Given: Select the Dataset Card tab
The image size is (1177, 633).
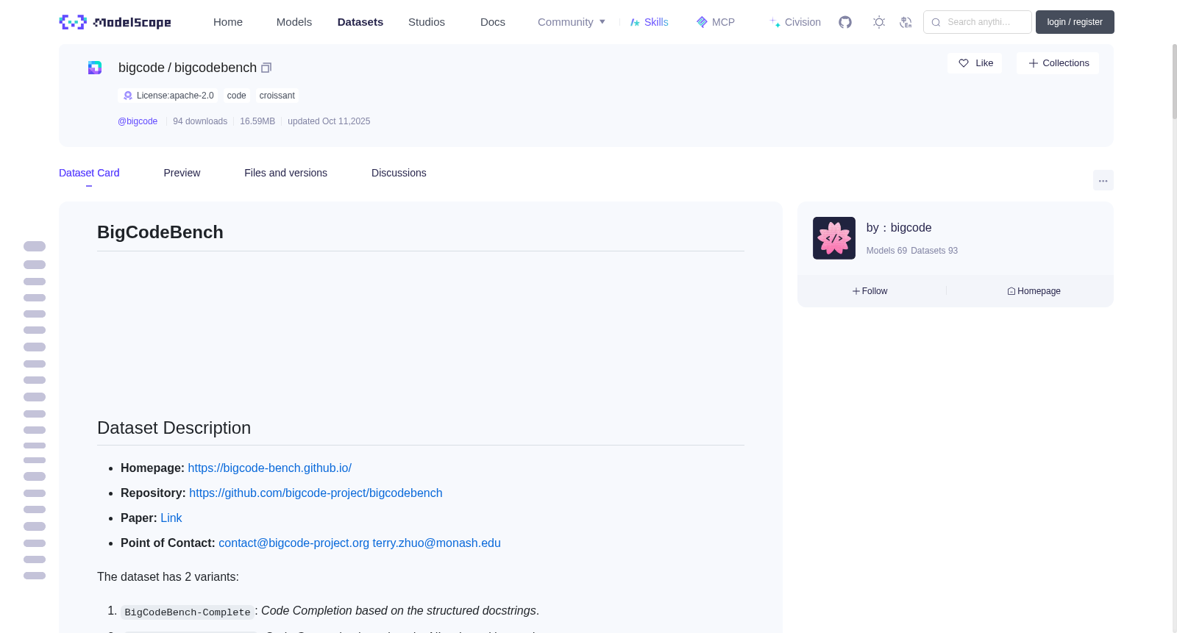Looking at the screenshot, I should 89,173.
